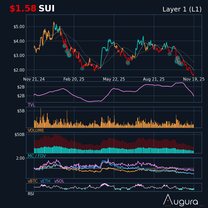Screen dimensions: 208x208
Task: Select the Nov 19, 25 date label
Action: (x=194, y=79)
